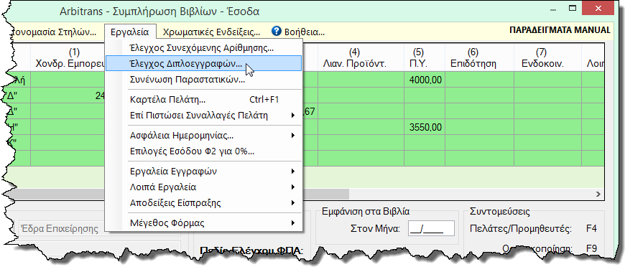Open Καρτέλα Πελάτη... entry
This screenshot has width=625, height=267.
click(203, 100)
